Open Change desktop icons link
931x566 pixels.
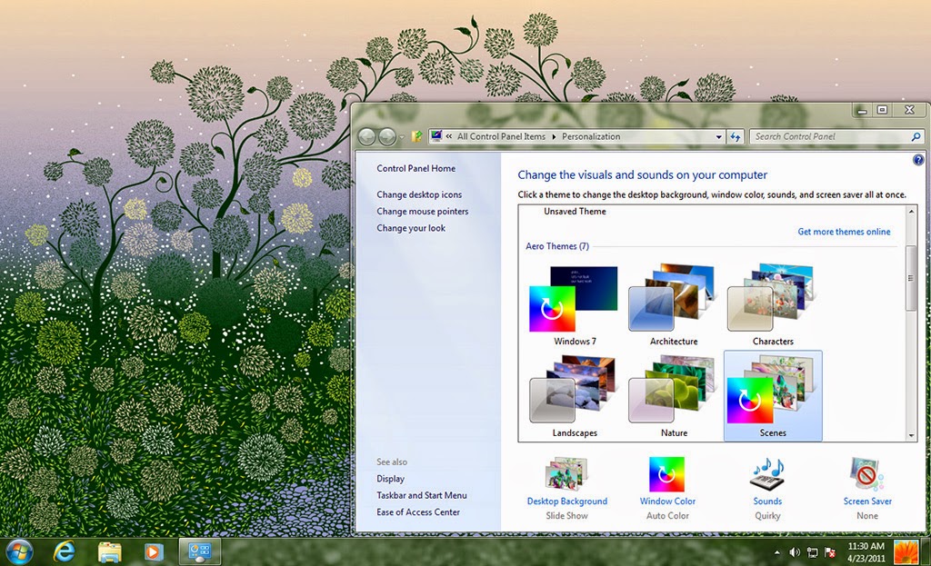419,194
